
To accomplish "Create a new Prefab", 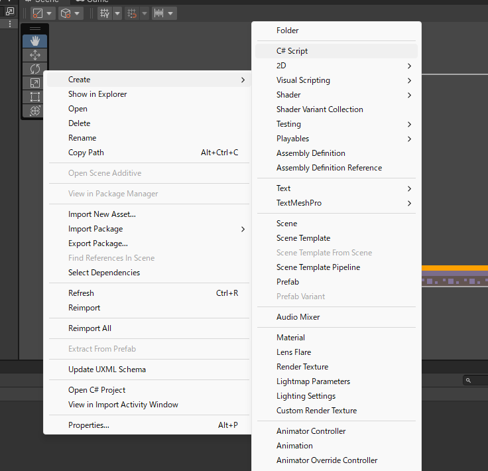I will (336, 283).
